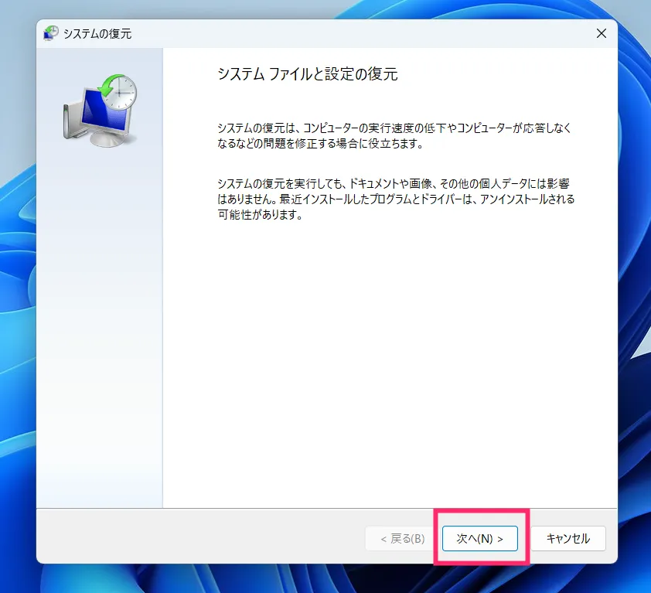Click the System Restore title bar icon
The image size is (651, 593).
[51, 33]
